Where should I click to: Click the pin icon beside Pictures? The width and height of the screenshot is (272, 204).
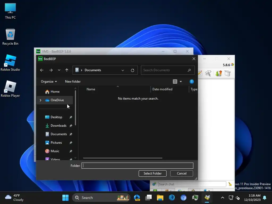tap(71, 143)
